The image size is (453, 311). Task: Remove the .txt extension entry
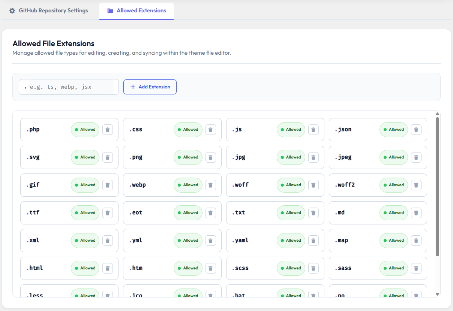point(313,213)
